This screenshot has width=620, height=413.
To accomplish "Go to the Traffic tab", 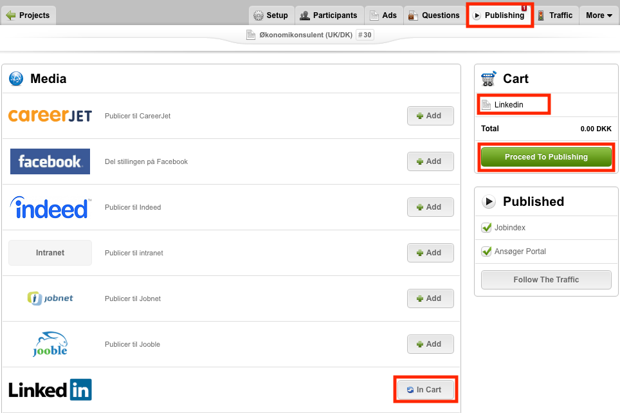I will [554, 15].
